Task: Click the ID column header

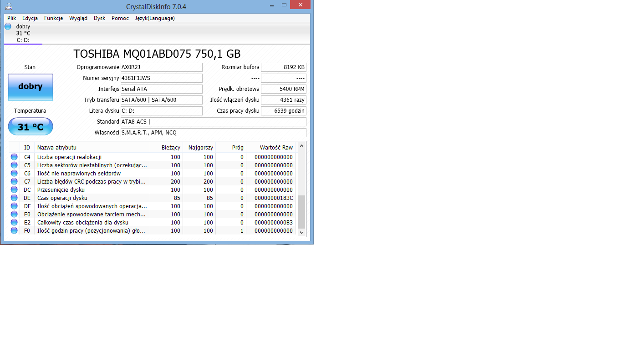Action: 27,147
